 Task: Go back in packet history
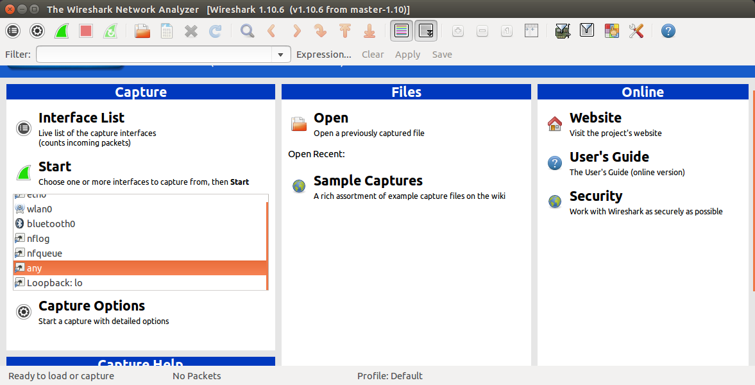click(271, 31)
